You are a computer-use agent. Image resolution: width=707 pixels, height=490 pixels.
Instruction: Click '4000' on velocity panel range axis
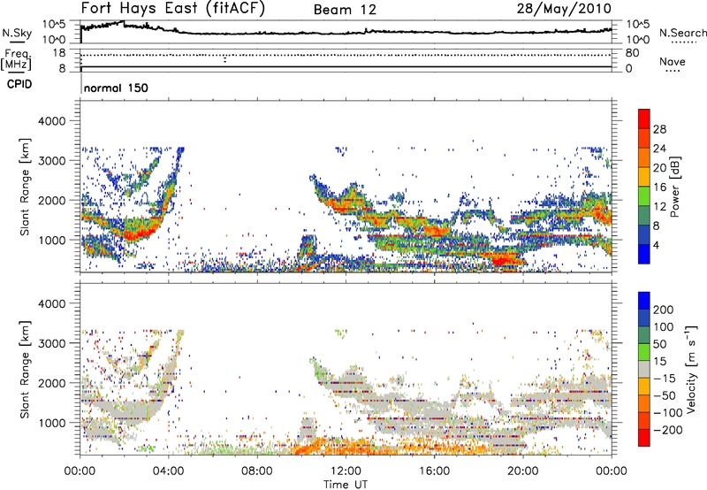coord(51,303)
